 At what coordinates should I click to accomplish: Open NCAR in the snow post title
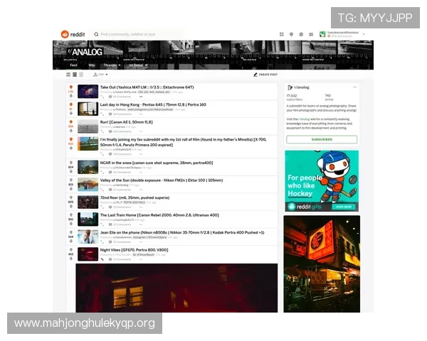click(x=157, y=163)
